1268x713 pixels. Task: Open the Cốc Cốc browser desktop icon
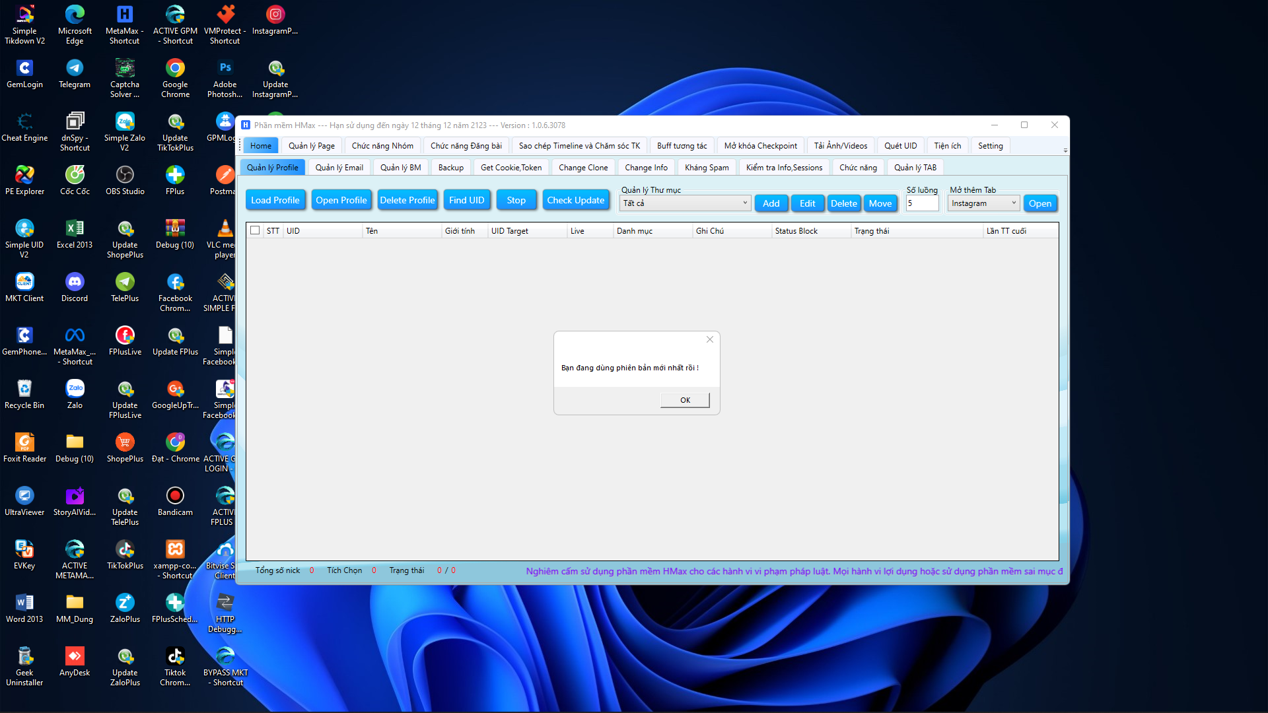tap(75, 180)
